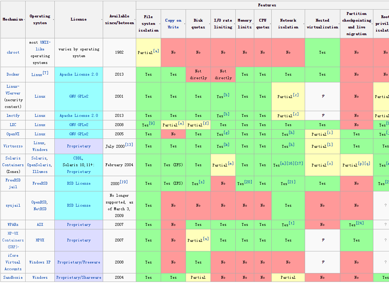This screenshot has width=389, height=283.
Task: Sort table by Mechanism column header
Action: 13,19
